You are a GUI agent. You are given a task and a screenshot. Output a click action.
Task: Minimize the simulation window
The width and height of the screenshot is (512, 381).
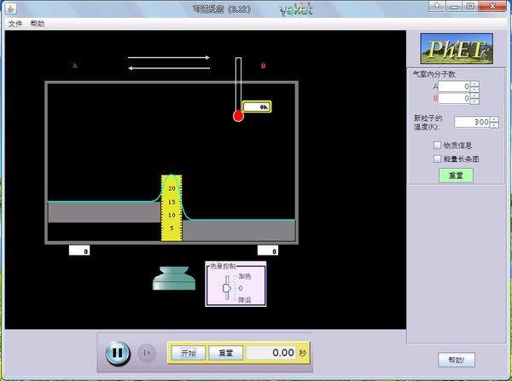(453, 6)
